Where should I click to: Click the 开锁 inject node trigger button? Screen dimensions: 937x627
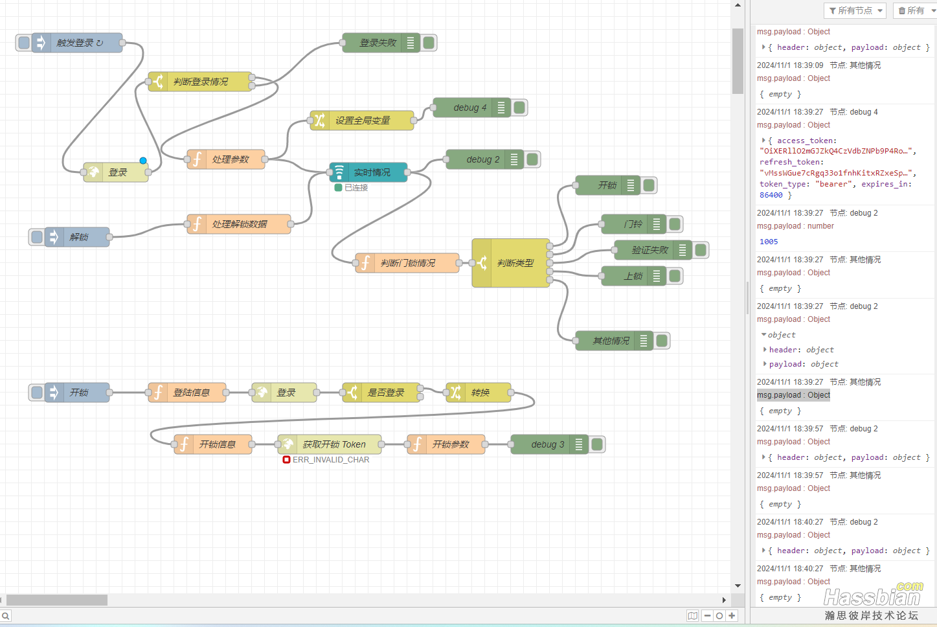pos(37,393)
